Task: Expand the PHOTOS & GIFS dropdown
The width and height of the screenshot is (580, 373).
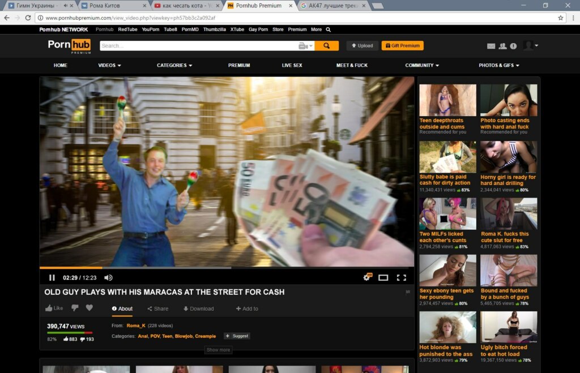Action: (499, 66)
